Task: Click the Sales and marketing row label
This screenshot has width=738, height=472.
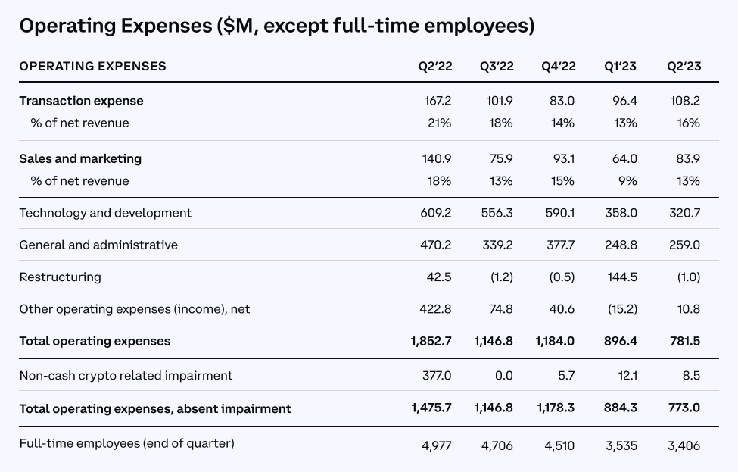Action: point(80,159)
